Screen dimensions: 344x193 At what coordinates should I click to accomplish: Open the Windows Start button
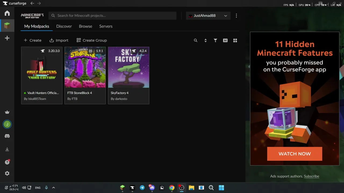[221, 188]
